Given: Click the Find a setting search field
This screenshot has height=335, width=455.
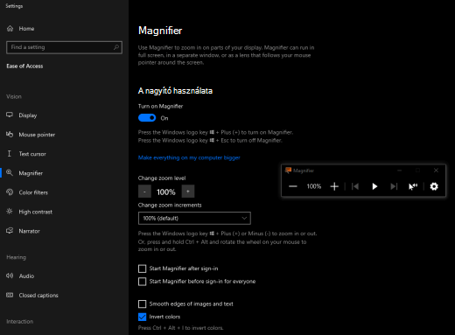Looking at the screenshot, I should coord(64,47).
